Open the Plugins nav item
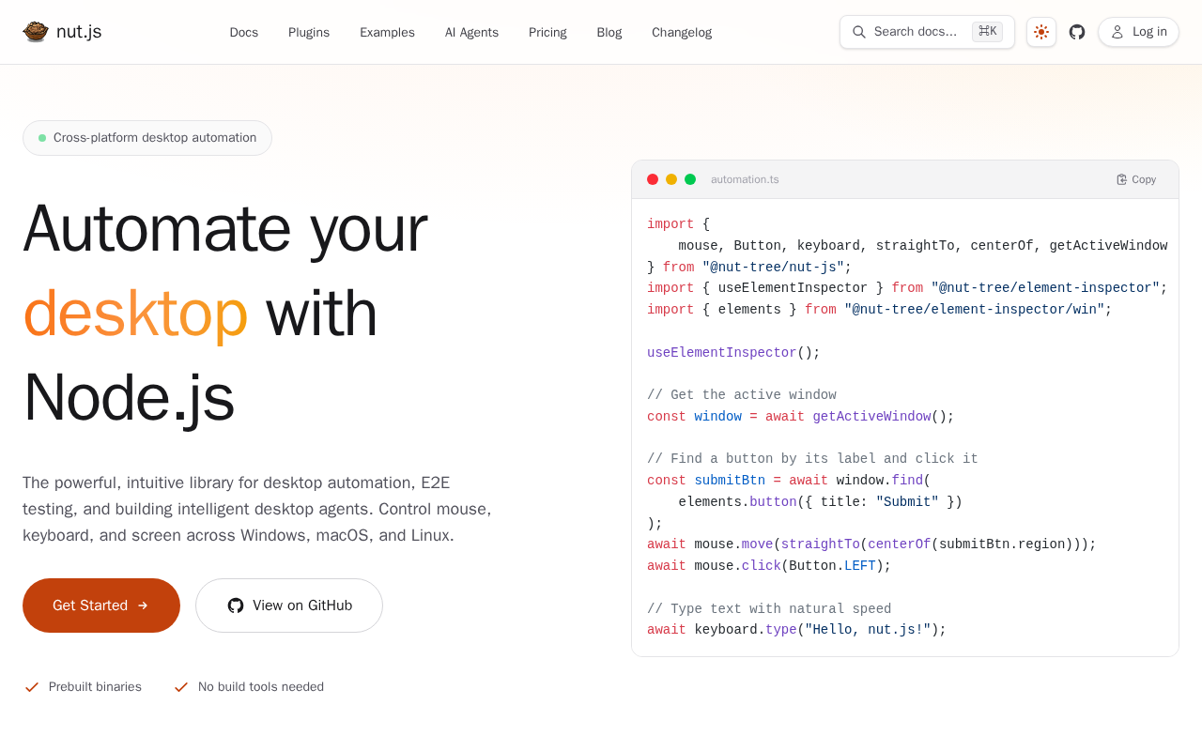 309,33
